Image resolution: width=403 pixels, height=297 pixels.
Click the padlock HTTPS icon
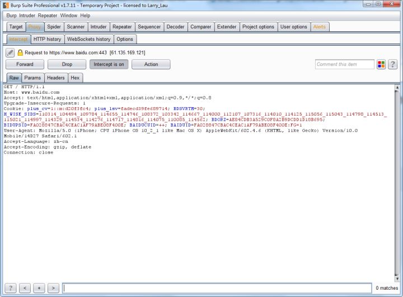coord(20,53)
